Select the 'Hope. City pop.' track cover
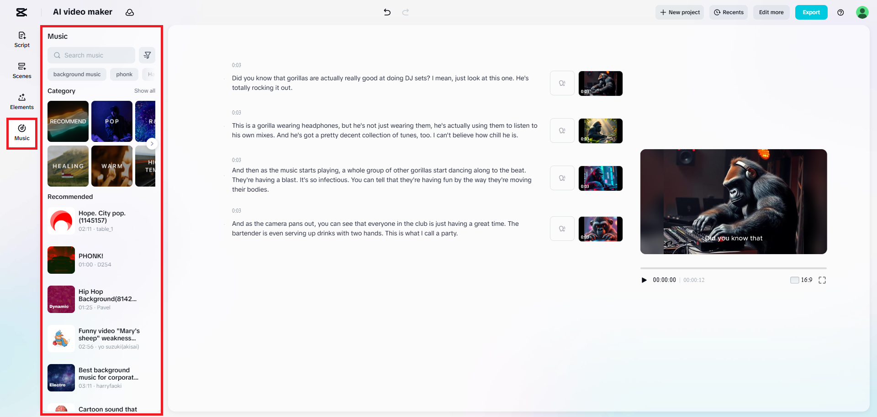Viewport: 877px width, 417px height. point(61,221)
